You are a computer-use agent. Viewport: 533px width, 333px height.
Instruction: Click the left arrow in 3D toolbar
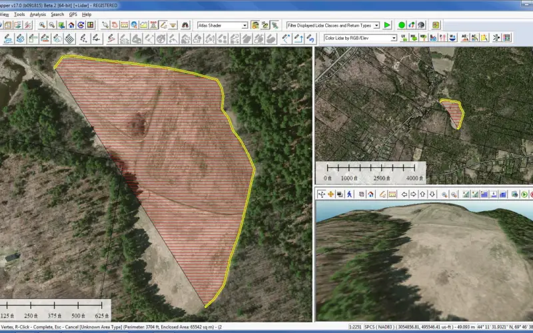pyautogui.click(x=404, y=194)
